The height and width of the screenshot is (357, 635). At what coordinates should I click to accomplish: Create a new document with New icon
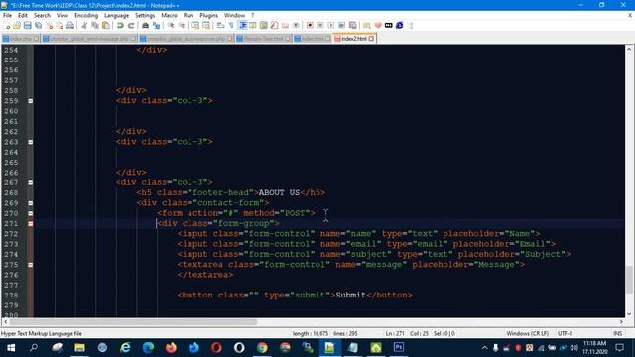tap(7, 25)
